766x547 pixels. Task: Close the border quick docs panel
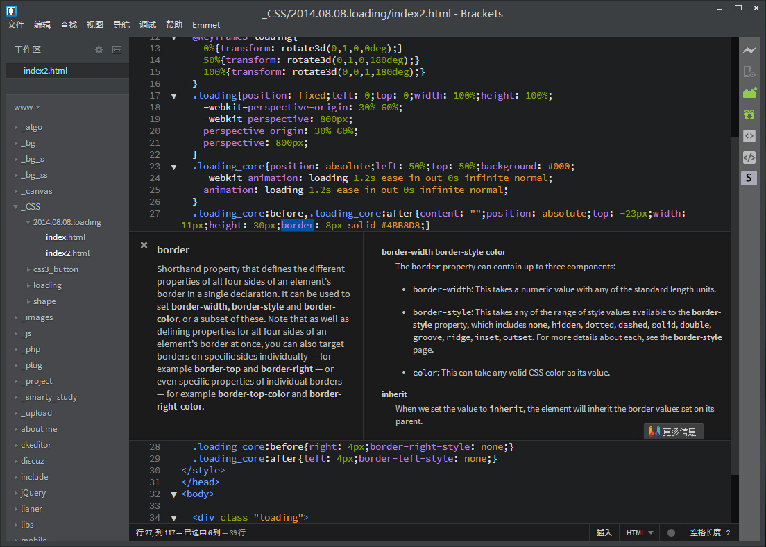144,245
